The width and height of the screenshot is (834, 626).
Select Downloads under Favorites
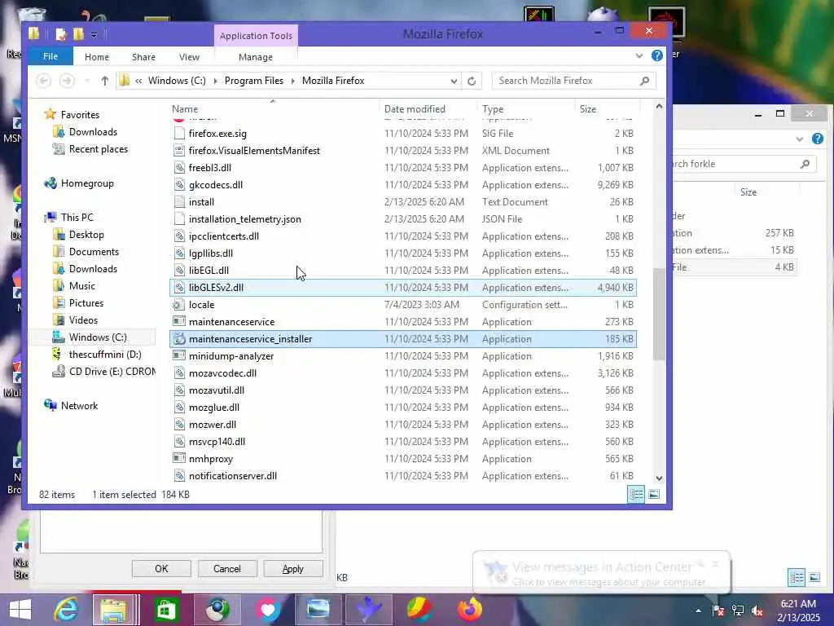point(93,132)
